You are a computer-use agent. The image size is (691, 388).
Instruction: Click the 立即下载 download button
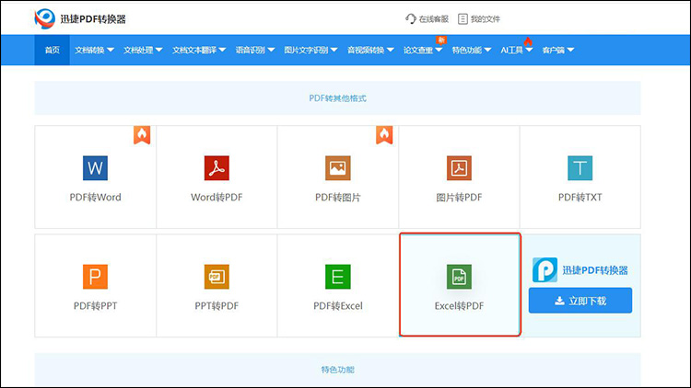click(580, 301)
